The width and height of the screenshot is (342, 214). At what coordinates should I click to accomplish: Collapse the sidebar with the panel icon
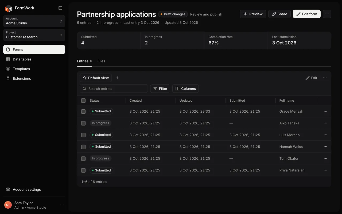click(x=60, y=8)
